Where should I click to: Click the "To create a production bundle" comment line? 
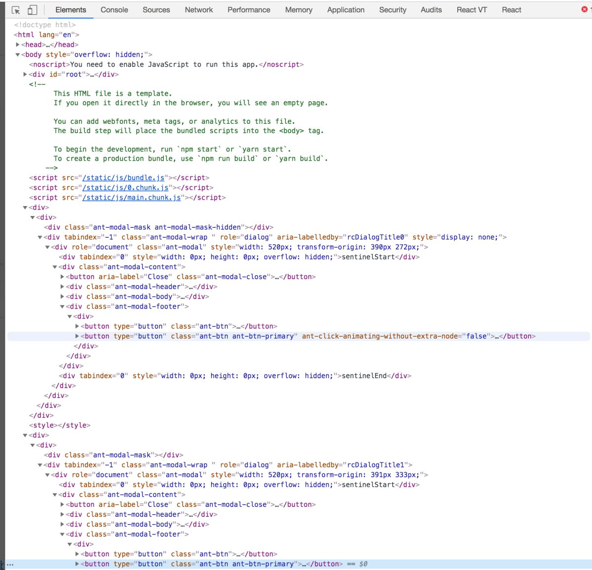coord(191,158)
